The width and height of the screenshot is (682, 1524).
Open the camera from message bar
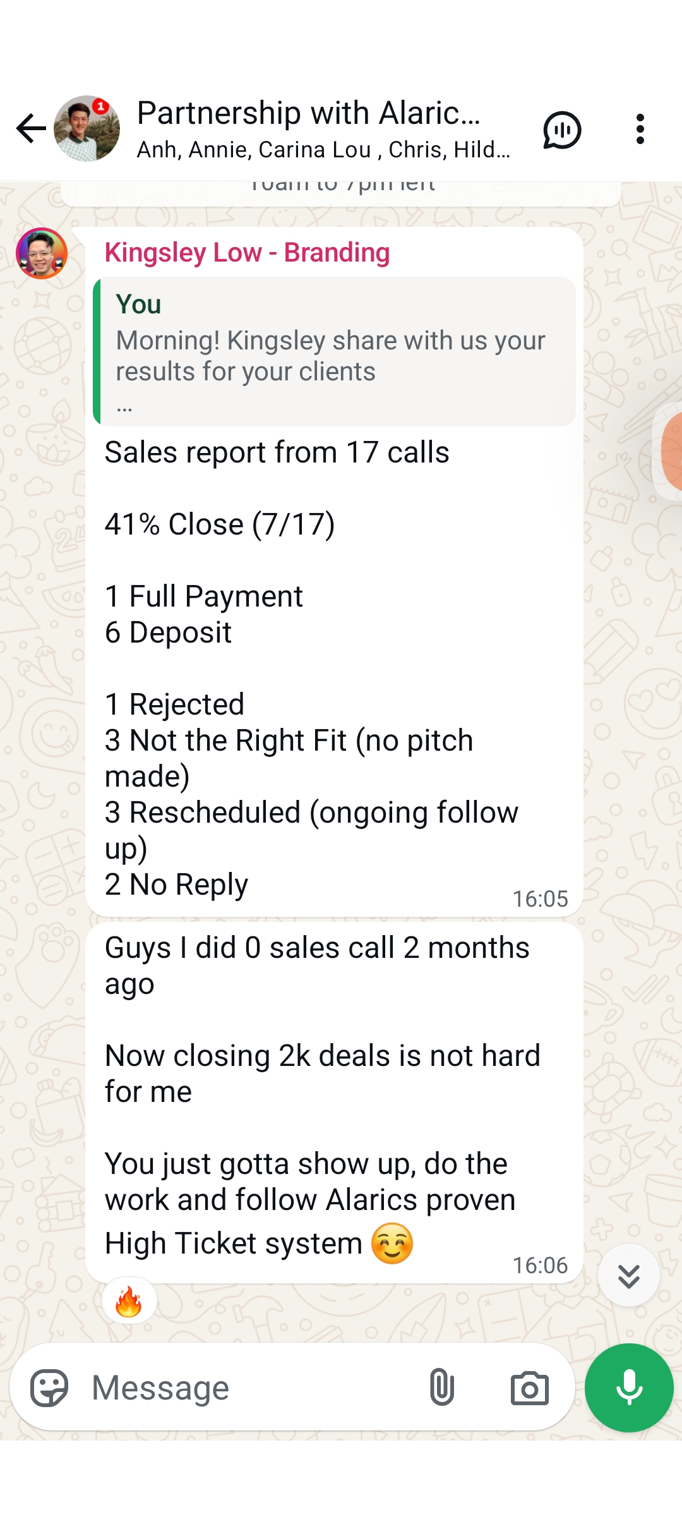pos(529,1388)
